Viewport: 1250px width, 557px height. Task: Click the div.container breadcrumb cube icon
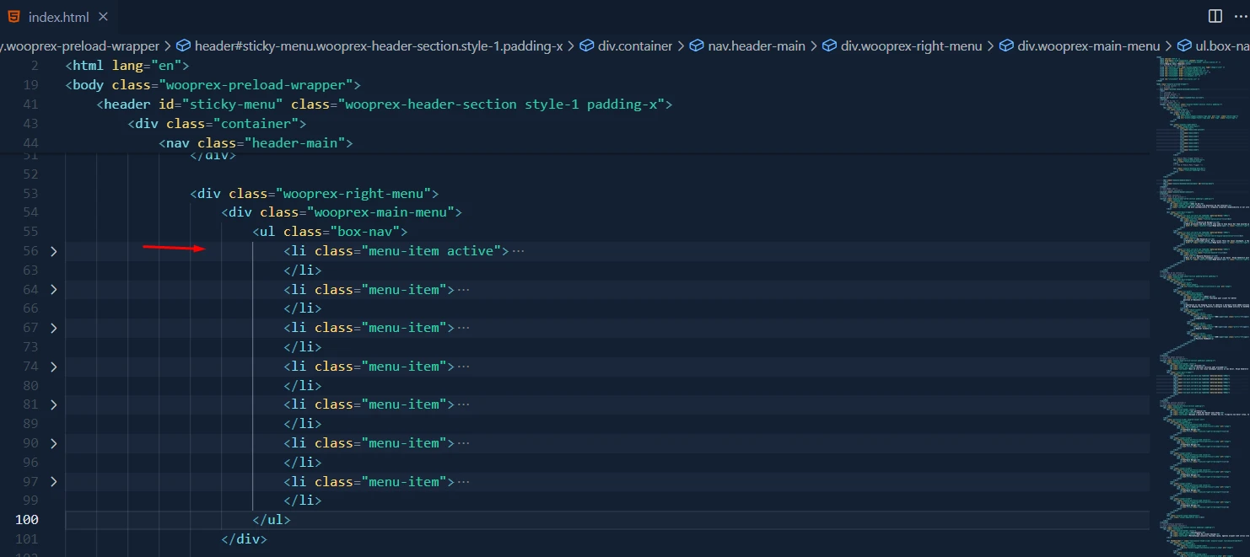(x=587, y=46)
